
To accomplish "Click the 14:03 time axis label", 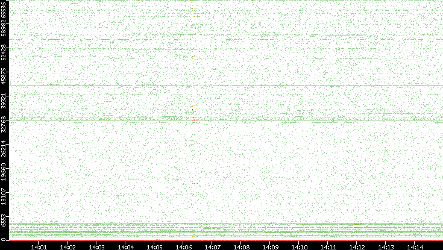I will (96, 247).
